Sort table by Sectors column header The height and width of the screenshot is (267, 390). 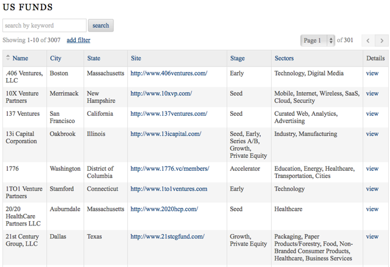pyautogui.click(x=284, y=59)
